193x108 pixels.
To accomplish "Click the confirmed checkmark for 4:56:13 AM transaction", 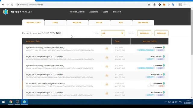I will tap(107, 67).
